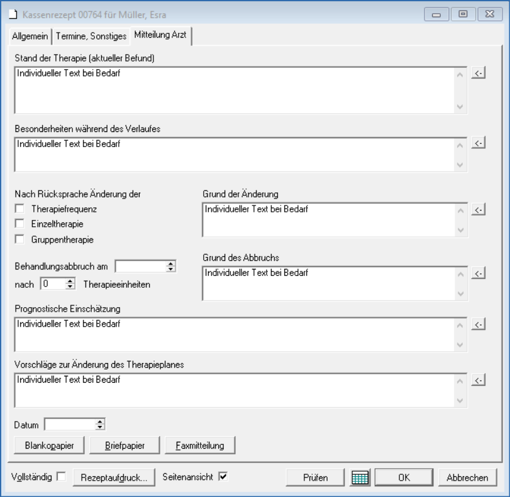Adjust the Therapieeinheiten number spinner
This screenshot has height=497, width=510.
pos(70,283)
